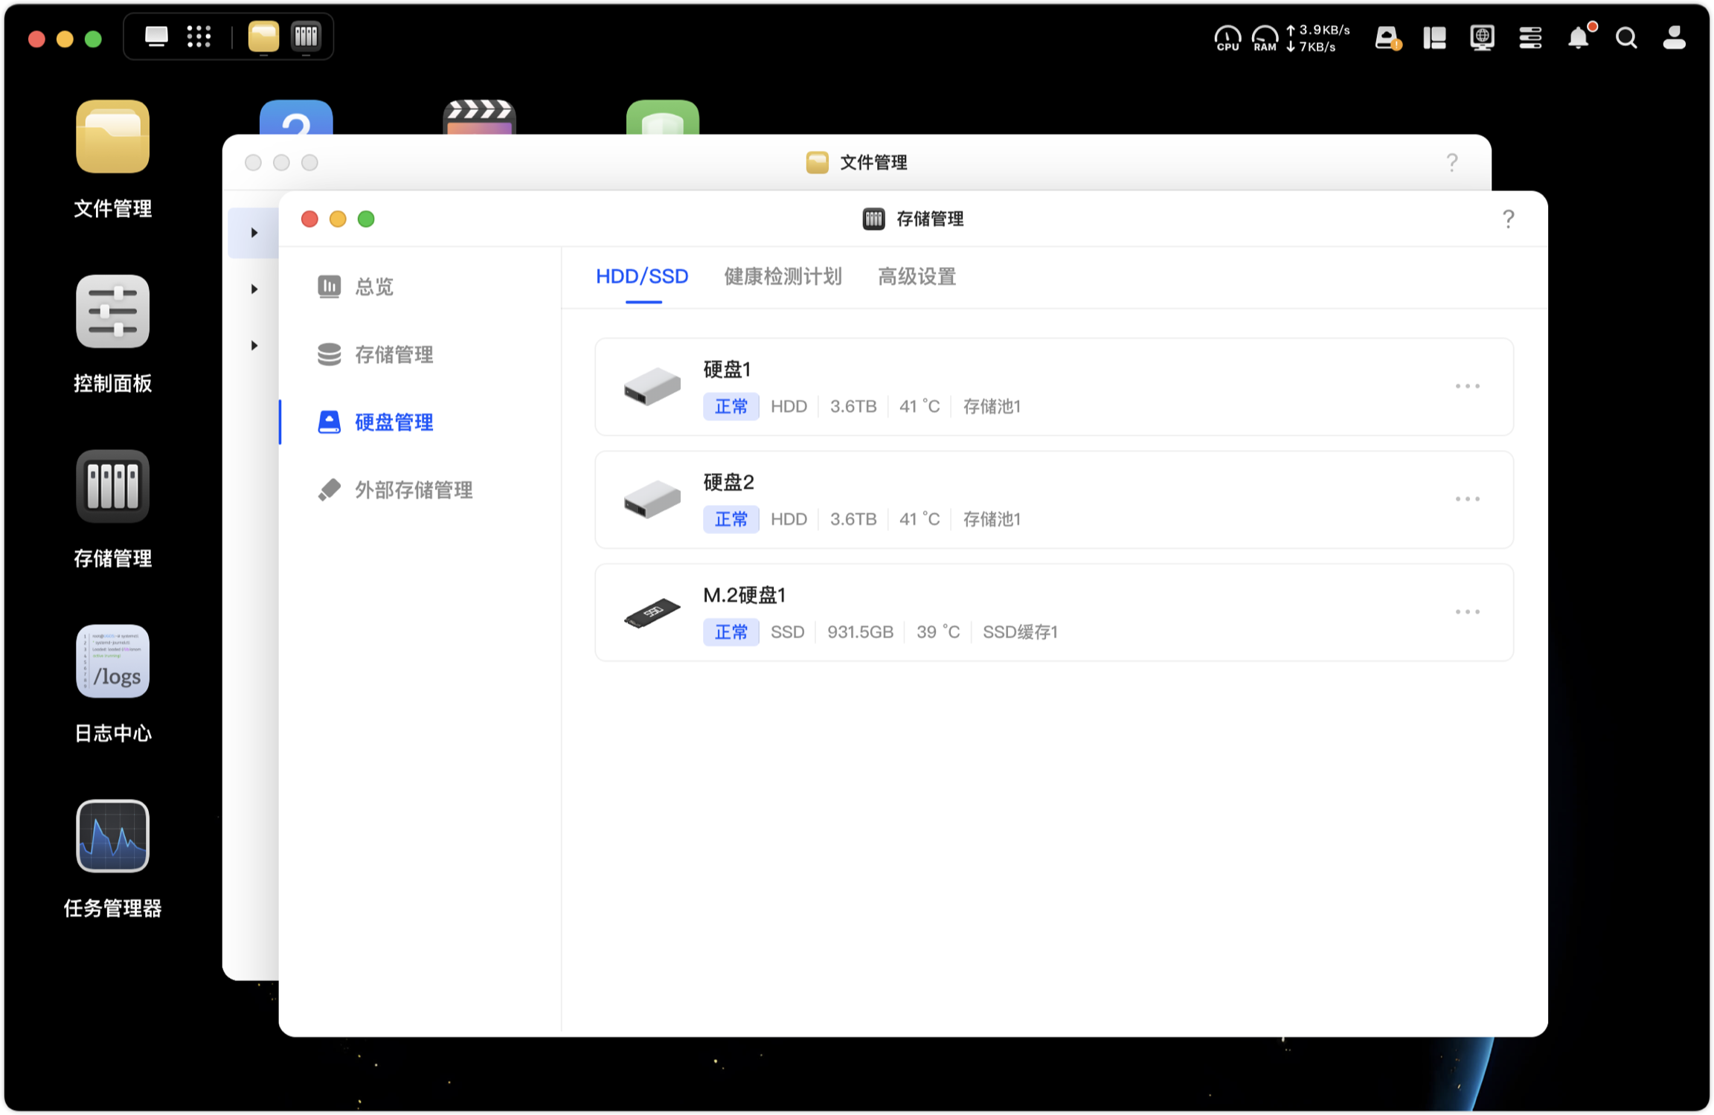Open the clapperboard video app icon
1714x1115 pixels.
coord(479,118)
